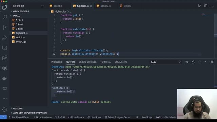Click AWS: profile:default status item

(165, 117)
